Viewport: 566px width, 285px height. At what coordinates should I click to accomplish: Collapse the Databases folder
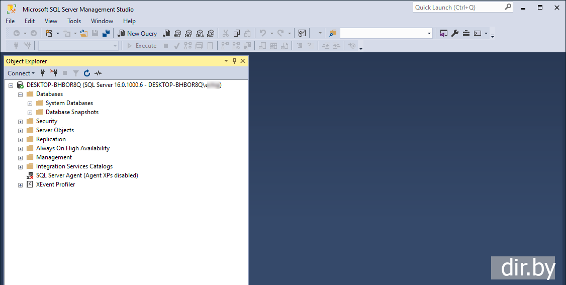tap(20, 94)
